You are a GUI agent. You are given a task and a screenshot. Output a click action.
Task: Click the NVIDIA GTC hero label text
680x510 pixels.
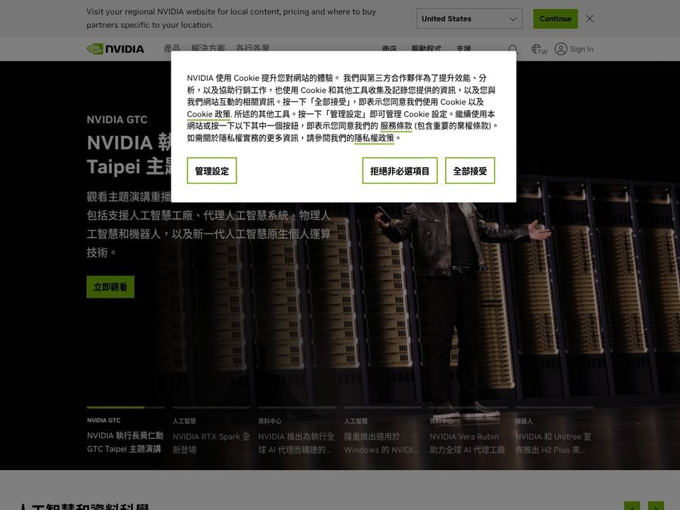pos(117,119)
